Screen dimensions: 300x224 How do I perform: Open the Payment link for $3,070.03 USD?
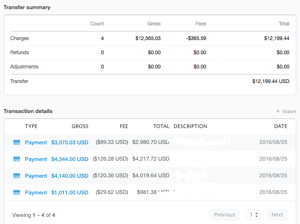point(36,142)
